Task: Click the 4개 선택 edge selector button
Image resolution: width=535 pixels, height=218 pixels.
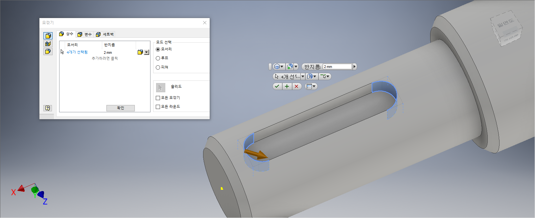Action: tap(287, 76)
